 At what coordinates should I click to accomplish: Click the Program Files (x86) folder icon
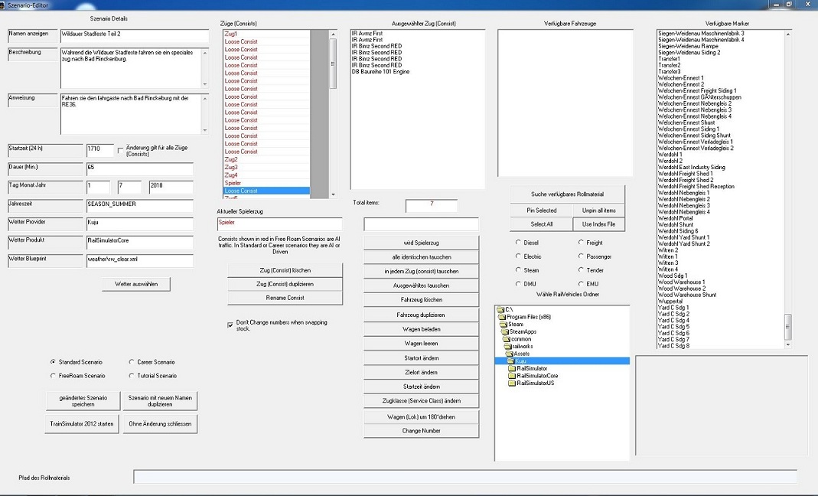click(502, 316)
